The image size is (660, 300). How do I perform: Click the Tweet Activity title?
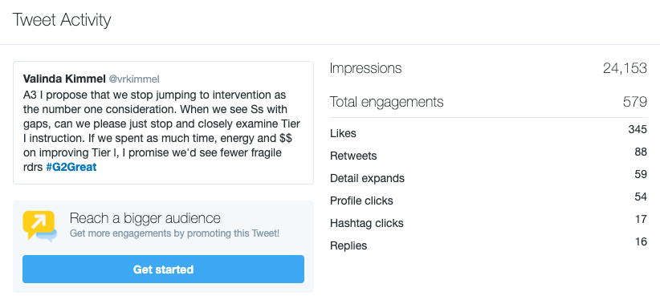pos(62,20)
